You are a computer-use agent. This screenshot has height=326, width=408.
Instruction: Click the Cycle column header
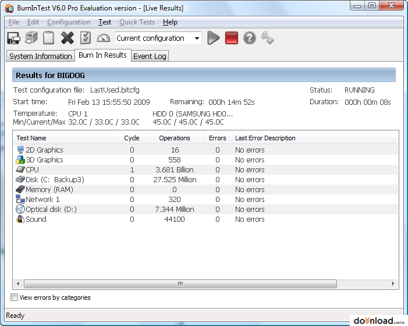click(132, 138)
